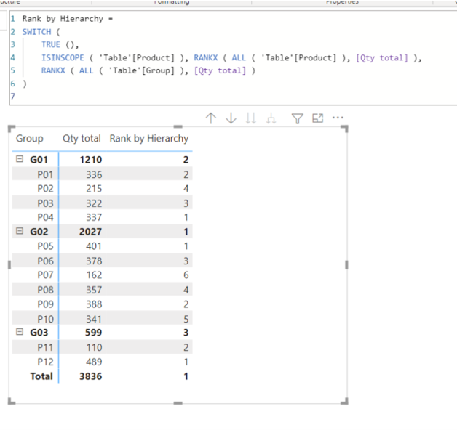Select the P03 product row label
The image size is (457, 430).
pyautogui.click(x=45, y=203)
